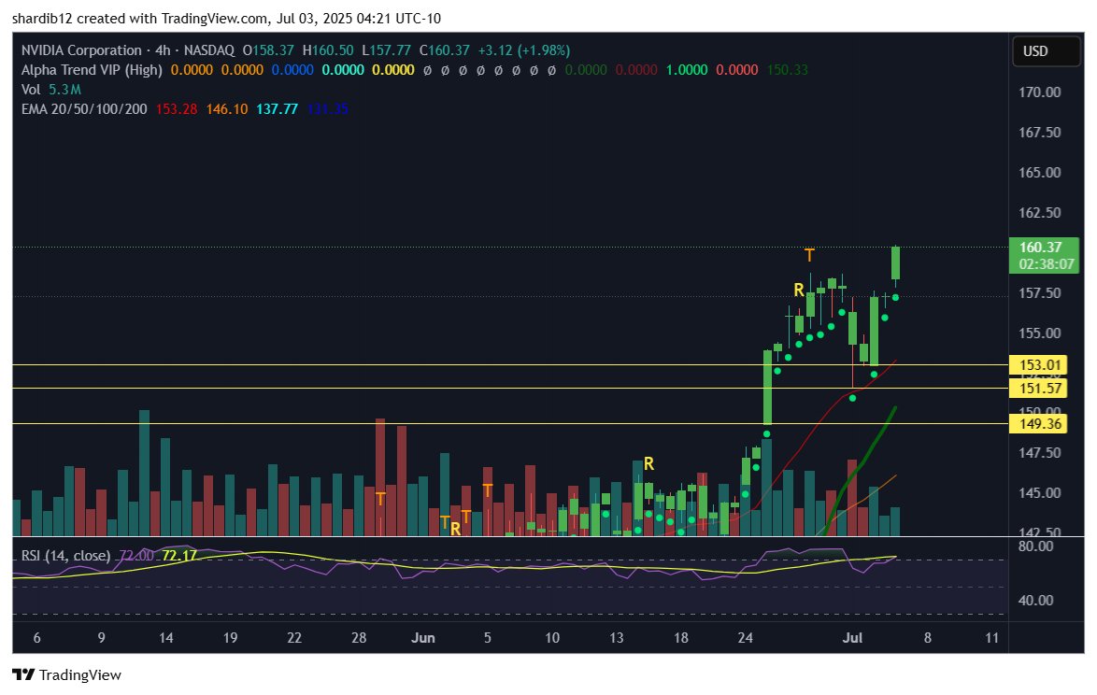Viewport: 1097px width, 695px height.
Task: Click the red EMA value 153.28
Action: [177, 109]
